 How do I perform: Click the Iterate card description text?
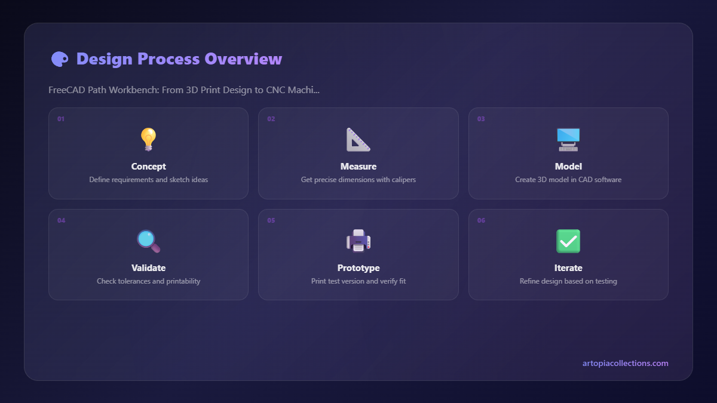568,281
